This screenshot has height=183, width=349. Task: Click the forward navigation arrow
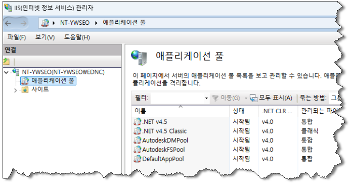(x=23, y=23)
